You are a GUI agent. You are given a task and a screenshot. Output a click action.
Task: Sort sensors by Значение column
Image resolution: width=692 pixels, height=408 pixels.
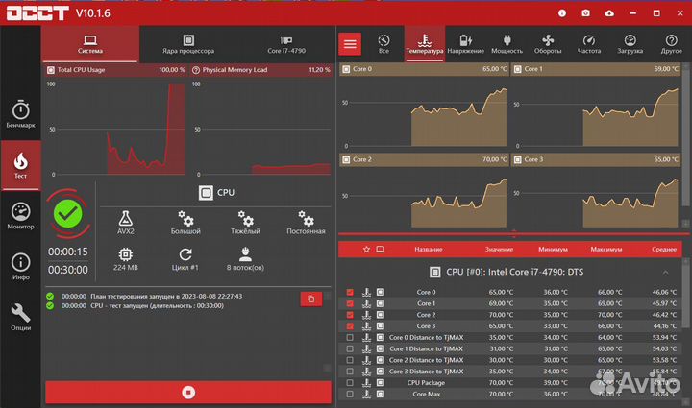[x=499, y=250]
